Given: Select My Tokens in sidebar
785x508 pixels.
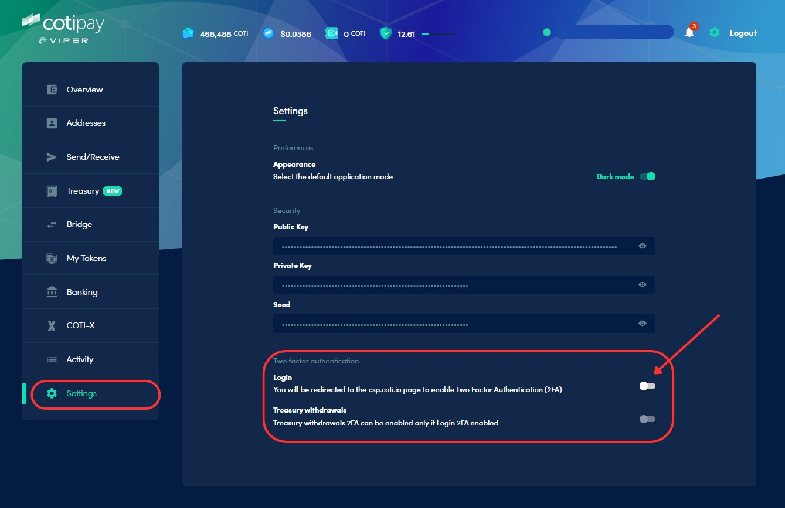Looking at the screenshot, I should click(91, 258).
